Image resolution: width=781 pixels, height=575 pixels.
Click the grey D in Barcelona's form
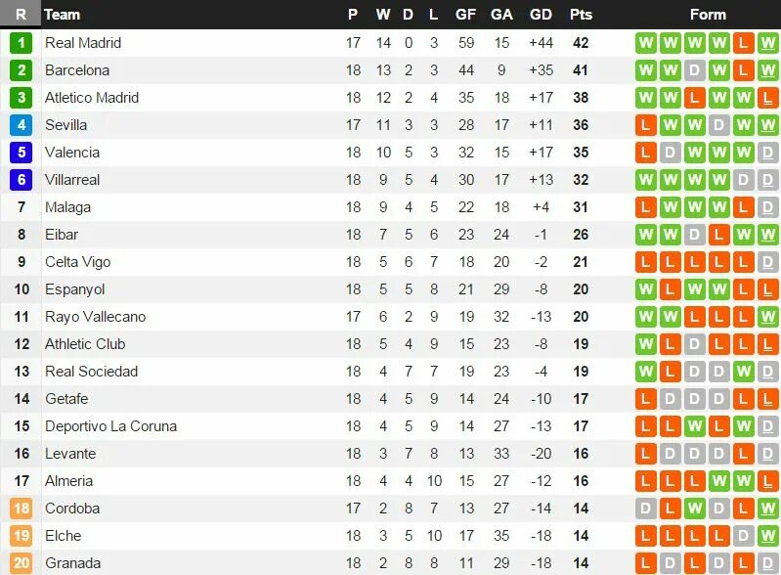click(x=694, y=70)
